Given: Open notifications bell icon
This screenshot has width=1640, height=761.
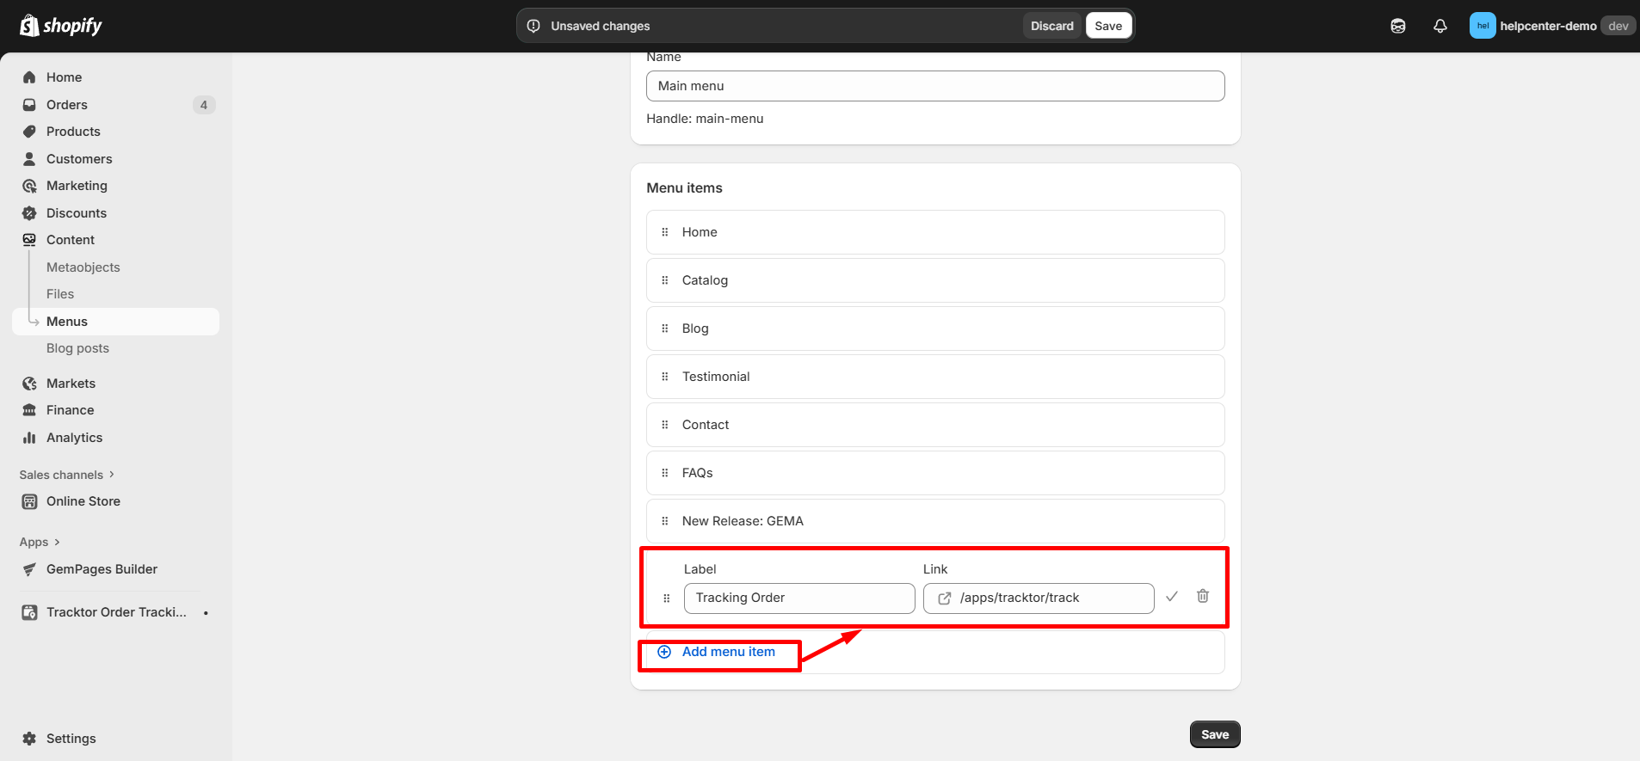Looking at the screenshot, I should pos(1440,26).
